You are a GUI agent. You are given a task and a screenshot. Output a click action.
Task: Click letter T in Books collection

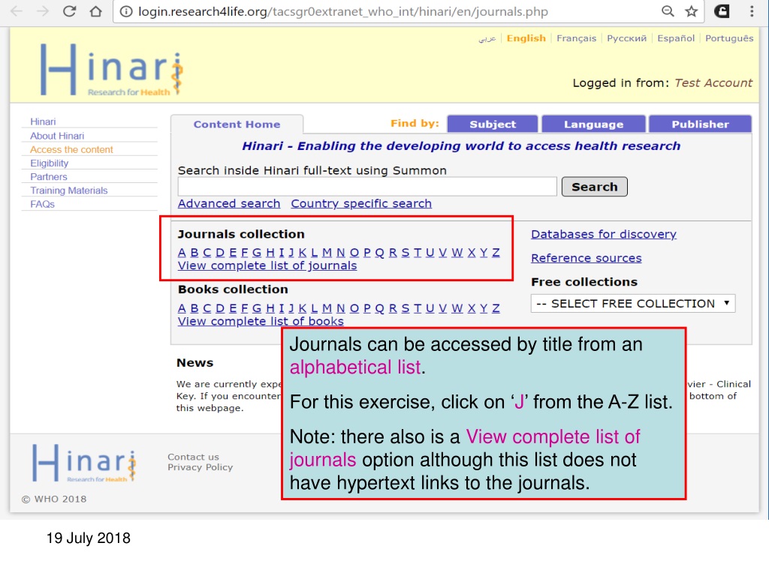coord(418,308)
